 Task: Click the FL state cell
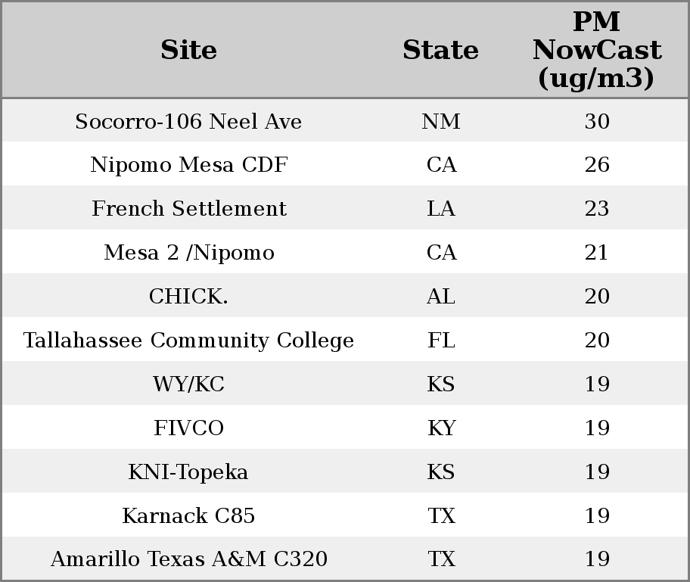coord(440,341)
